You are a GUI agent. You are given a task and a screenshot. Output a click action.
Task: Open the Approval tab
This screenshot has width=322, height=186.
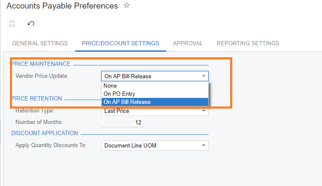tap(188, 43)
